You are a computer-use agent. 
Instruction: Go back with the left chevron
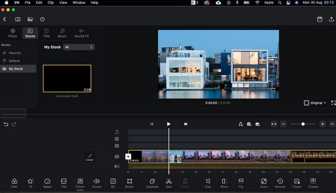pyautogui.click(x=5, y=19)
